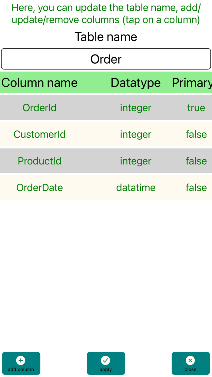Image resolution: width=212 pixels, height=377 pixels.
Task: Tap the false primary value of ProductId
Action: 196,161
